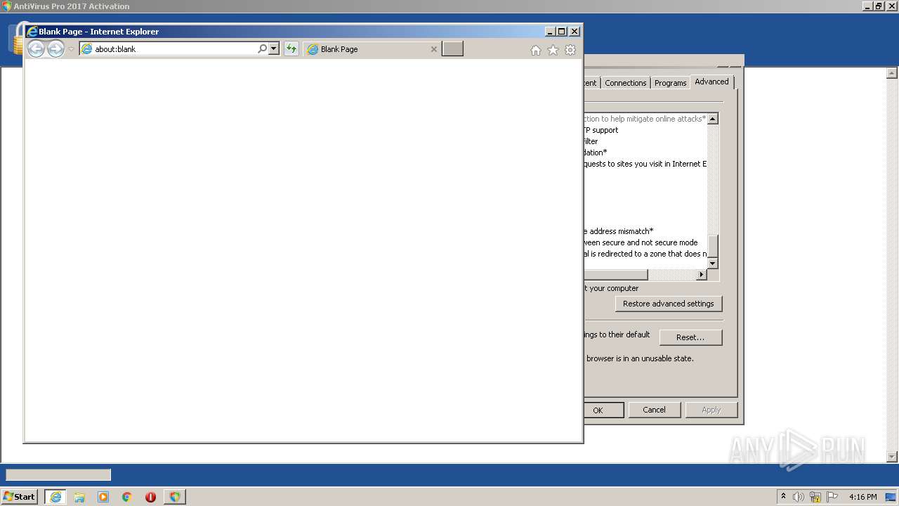This screenshot has height=506, width=899.
Task: Maximize the Internet Explorer window
Action: pos(561,32)
